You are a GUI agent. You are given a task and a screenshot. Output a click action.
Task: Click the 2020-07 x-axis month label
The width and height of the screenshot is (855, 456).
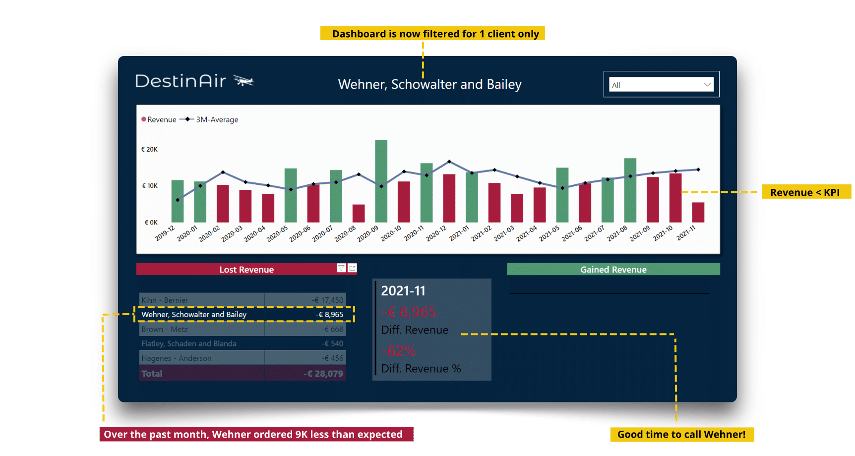point(322,233)
